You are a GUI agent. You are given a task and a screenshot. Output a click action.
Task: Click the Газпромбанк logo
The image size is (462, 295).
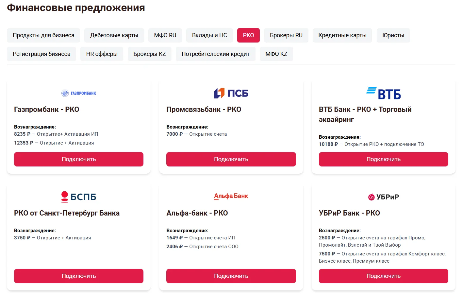click(x=78, y=93)
